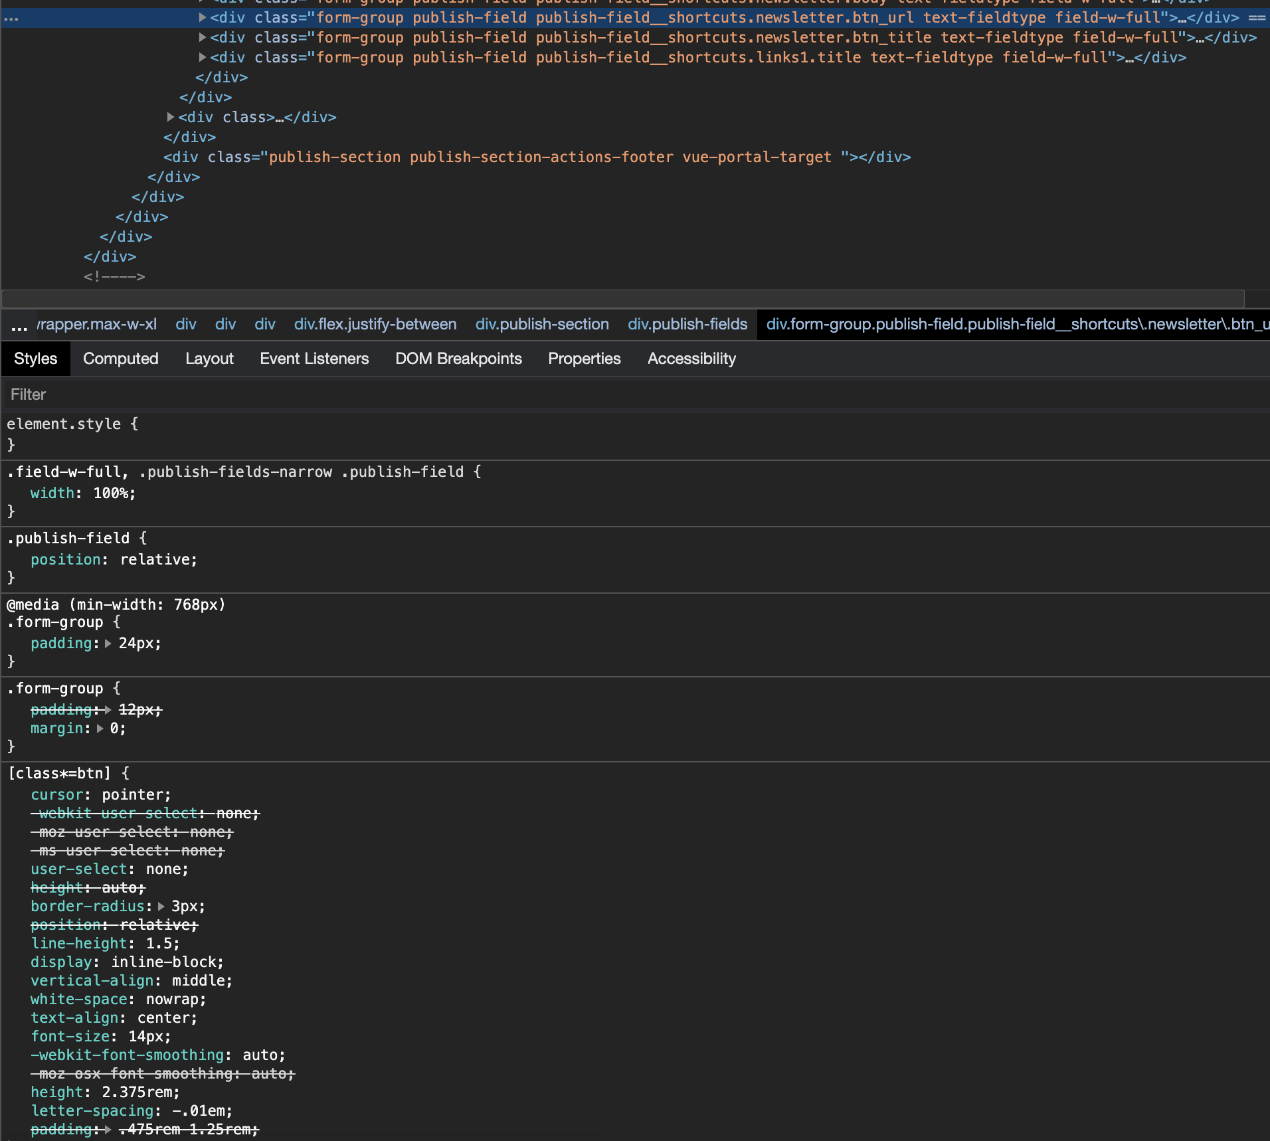Select div.publish-fields in the breadcrumb bar
1270x1141 pixels.
pos(687,325)
